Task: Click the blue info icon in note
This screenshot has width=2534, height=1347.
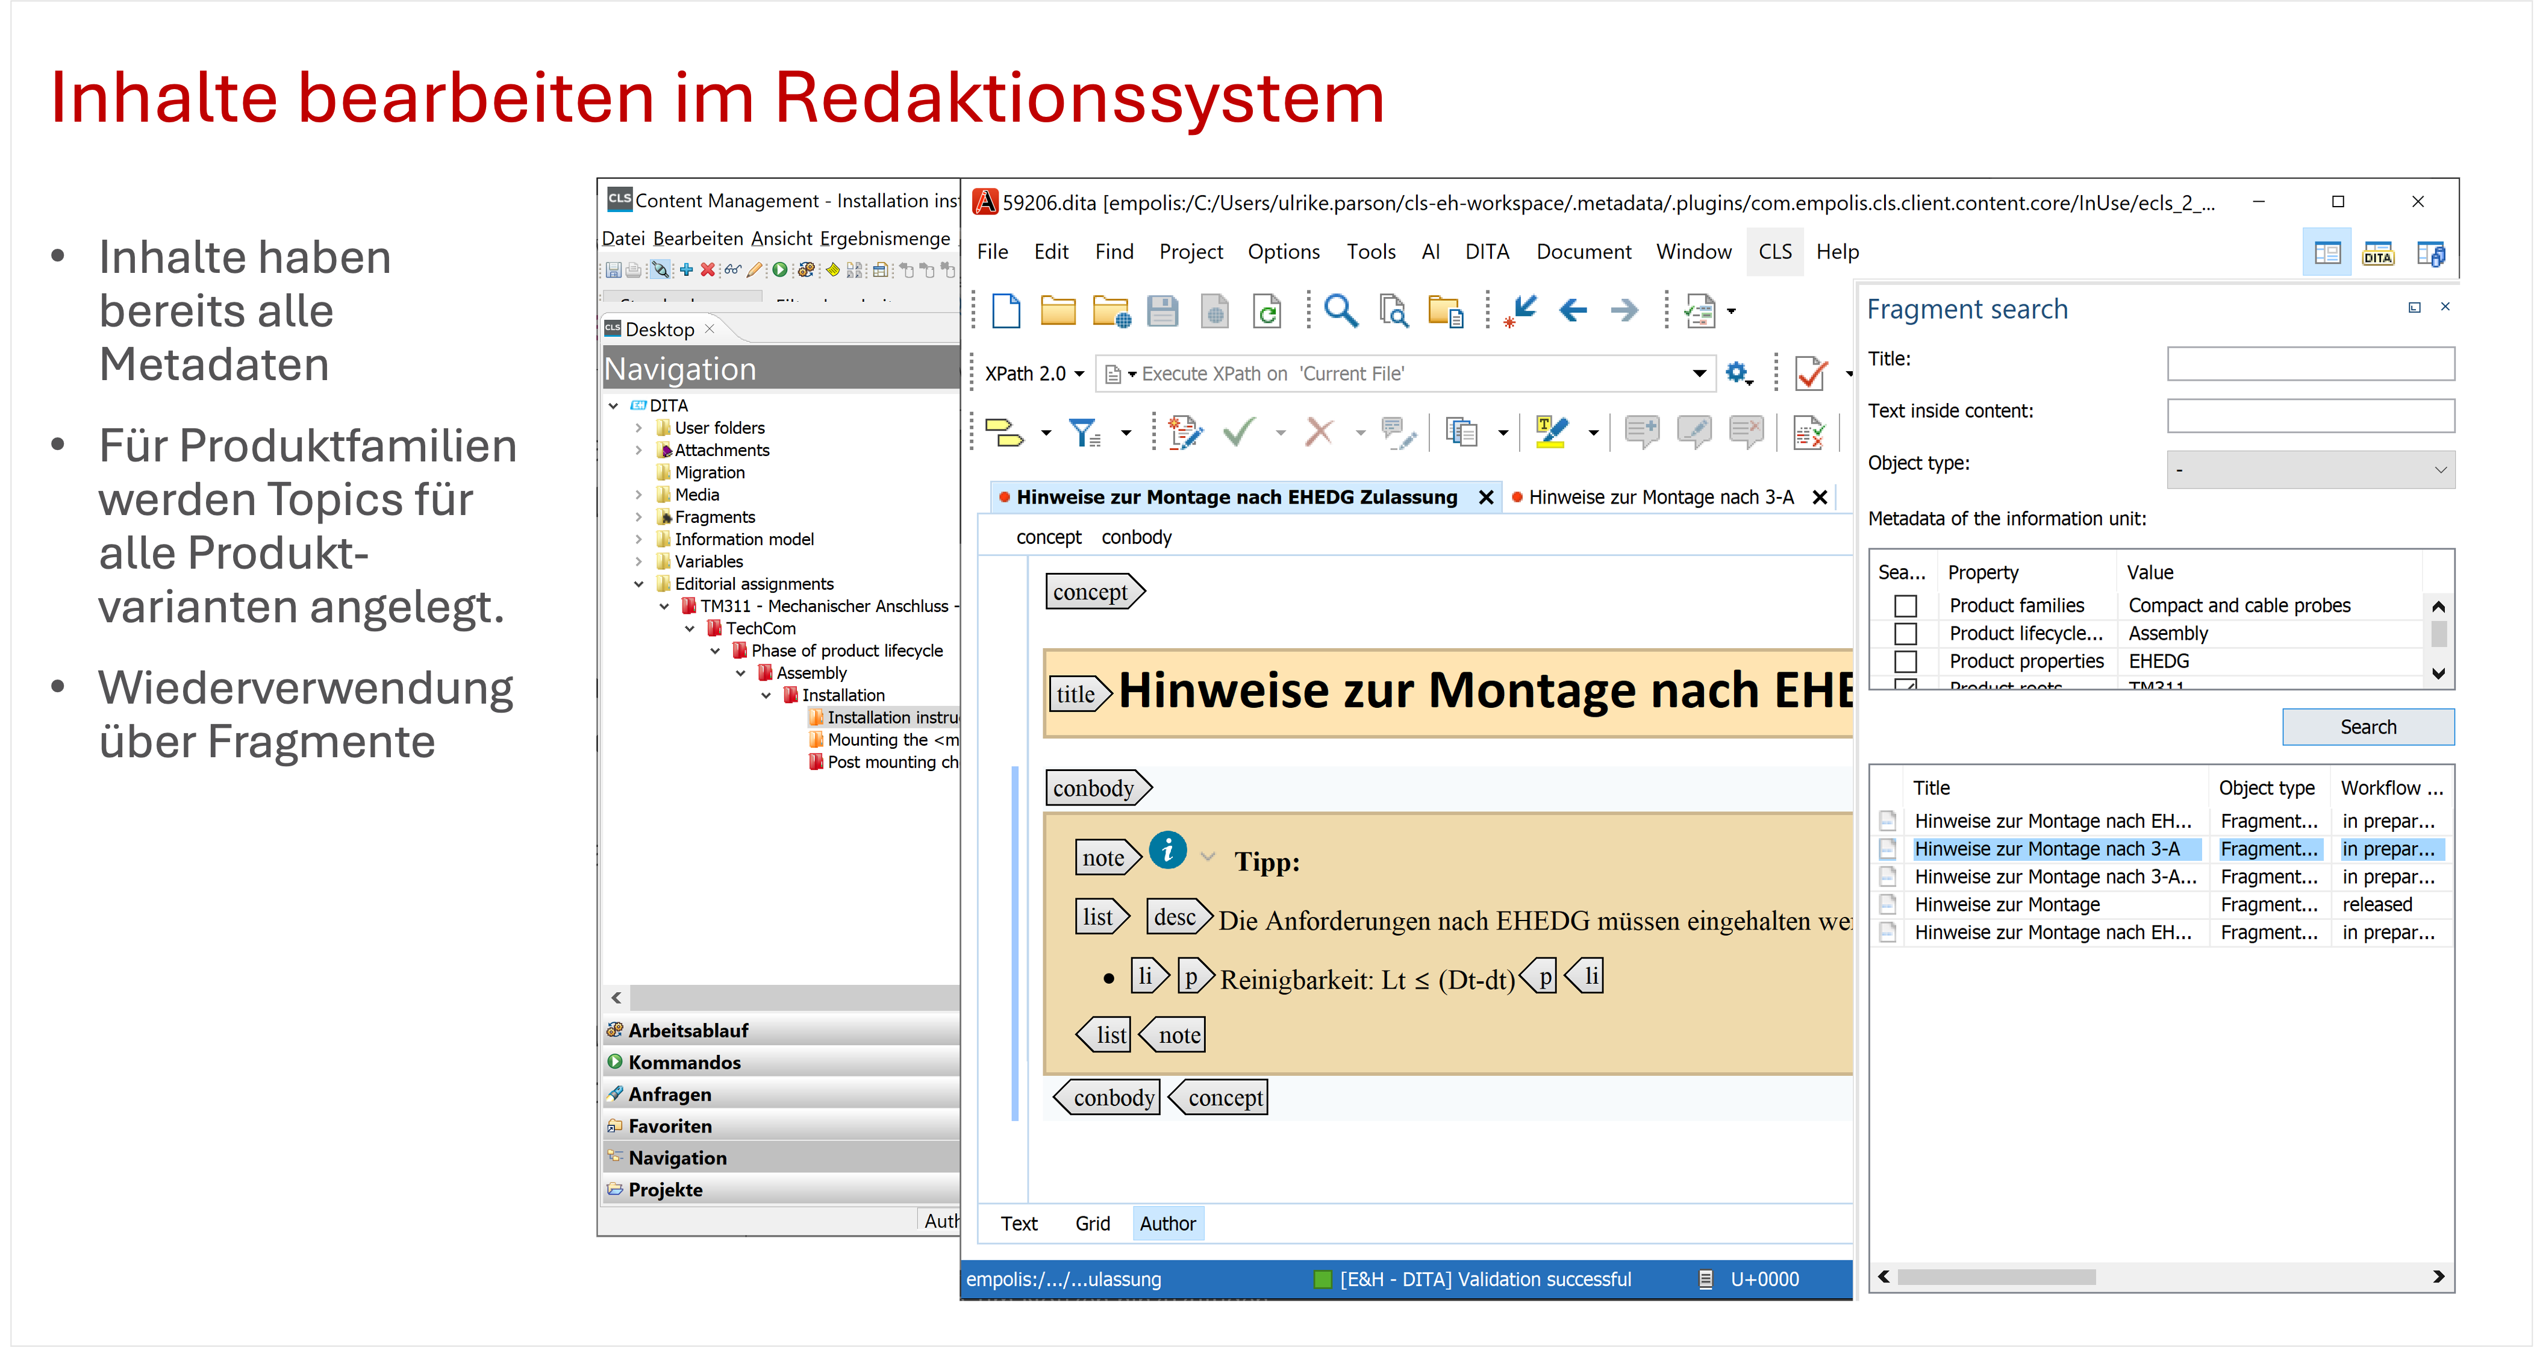Action: [x=1168, y=851]
